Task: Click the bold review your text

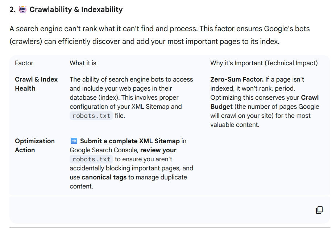Action: click(158, 150)
